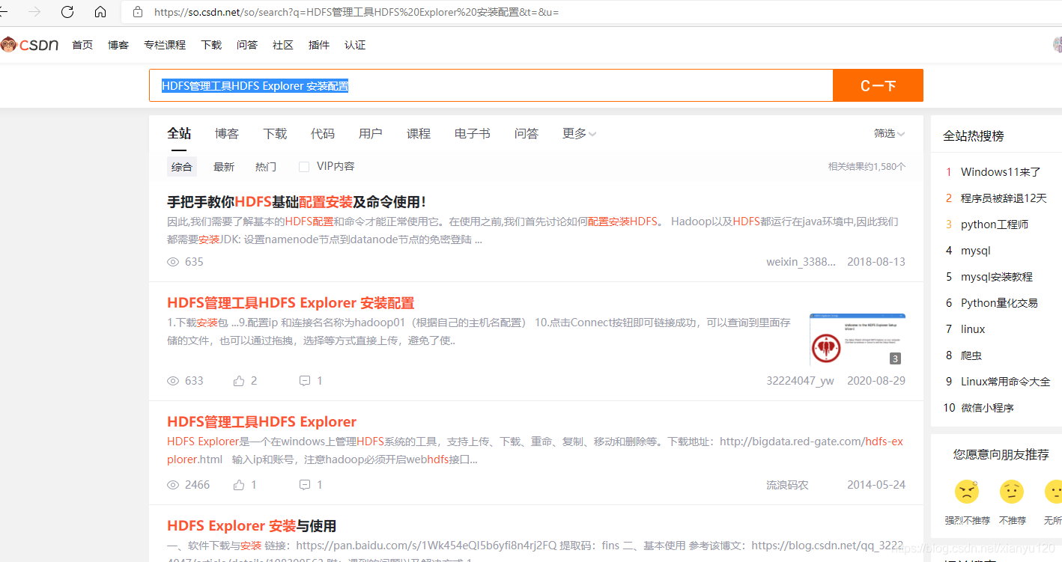Open 博客 in top navigation
The height and width of the screenshot is (562, 1062).
tap(118, 45)
